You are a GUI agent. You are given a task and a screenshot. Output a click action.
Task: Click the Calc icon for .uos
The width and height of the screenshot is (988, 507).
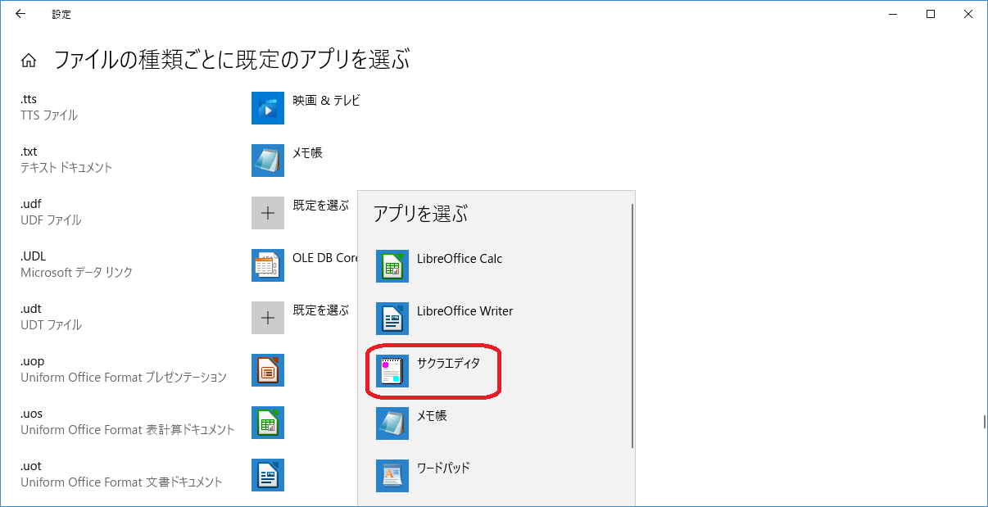[268, 423]
